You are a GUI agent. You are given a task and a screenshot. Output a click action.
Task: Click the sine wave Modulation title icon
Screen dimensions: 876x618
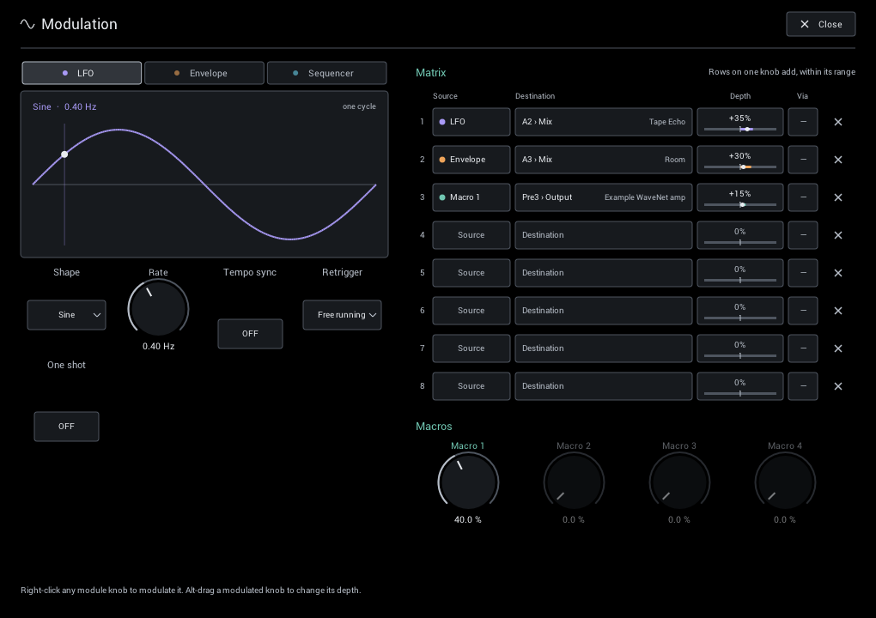27,24
